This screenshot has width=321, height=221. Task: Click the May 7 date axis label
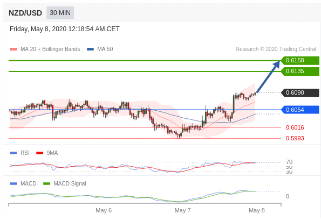tap(182, 210)
